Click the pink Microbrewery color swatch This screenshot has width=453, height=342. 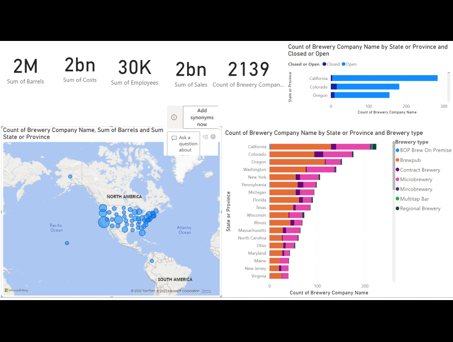[397, 179]
